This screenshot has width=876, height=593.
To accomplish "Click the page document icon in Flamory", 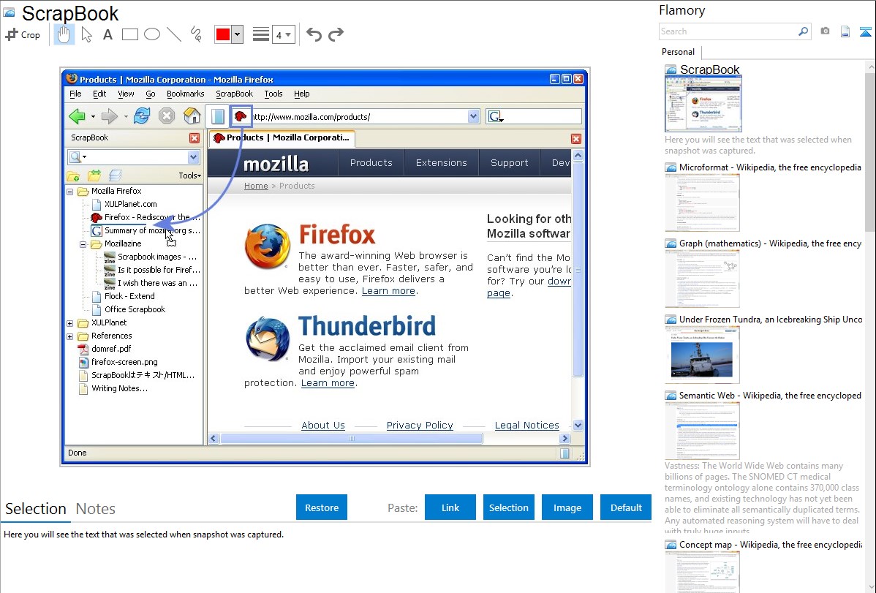I will pos(845,31).
